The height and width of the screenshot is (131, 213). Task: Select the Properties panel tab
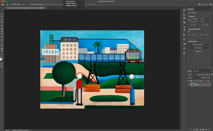click(x=190, y=9)
